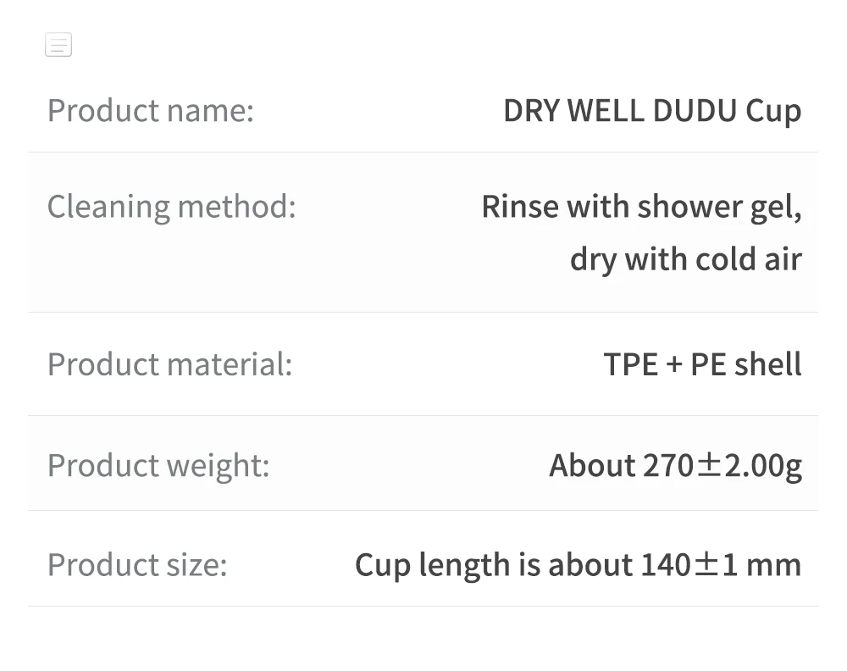Click the words "cold air"

748,259
